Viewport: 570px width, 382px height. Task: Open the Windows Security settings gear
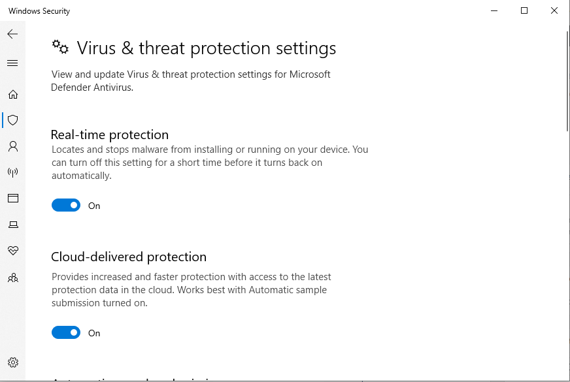13,362
